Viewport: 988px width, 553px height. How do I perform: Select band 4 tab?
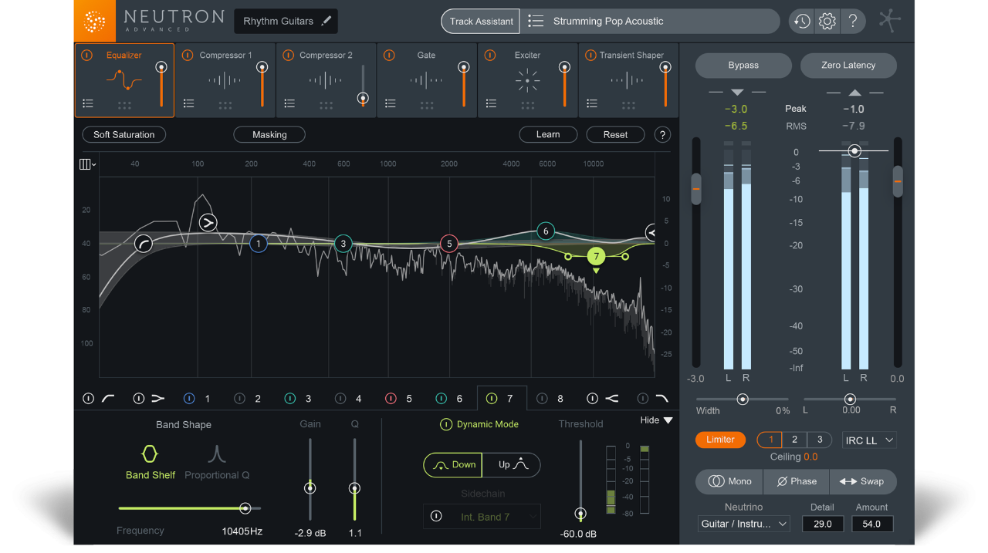349,399
